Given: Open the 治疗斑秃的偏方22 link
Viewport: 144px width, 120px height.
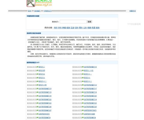Looking at the screenshot, I should pyautogui.click(x=45, y=100).
